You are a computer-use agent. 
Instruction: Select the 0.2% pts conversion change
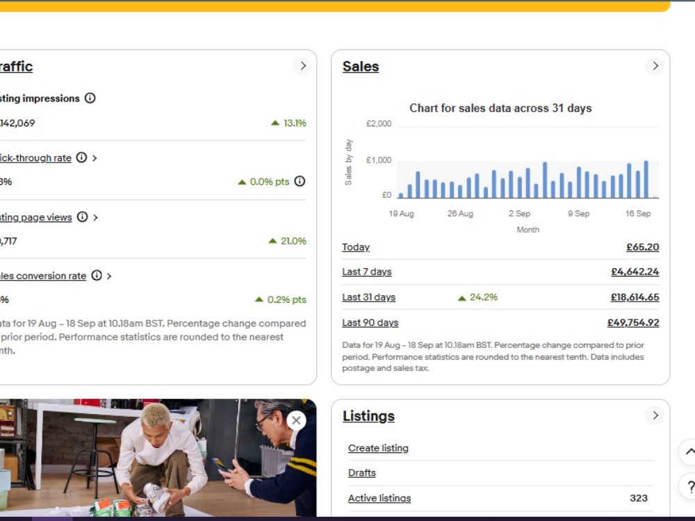coord(287,299)
